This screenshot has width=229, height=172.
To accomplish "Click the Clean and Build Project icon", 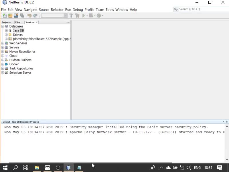I will click(x=77, y=15).
